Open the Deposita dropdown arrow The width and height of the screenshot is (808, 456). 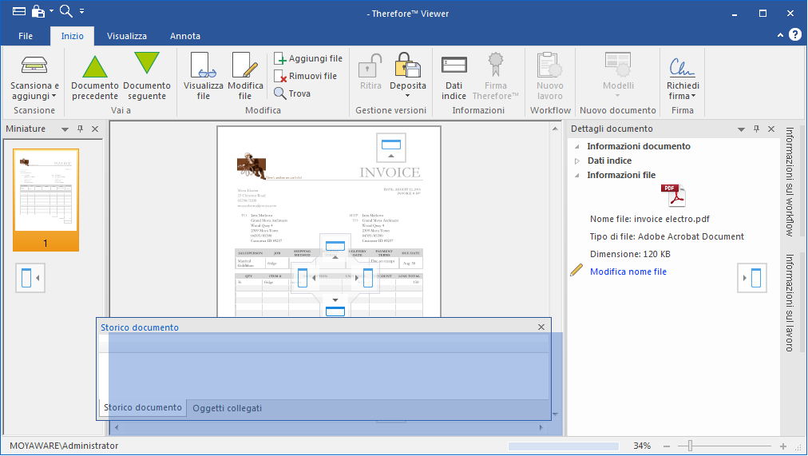pos(408,96)
